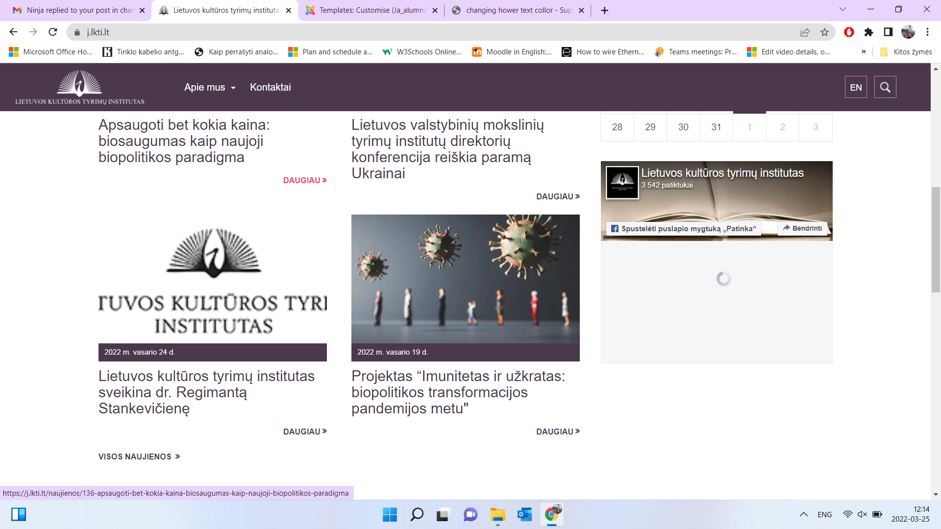
Task: Show hidden system tray icons
Action: 804,514
